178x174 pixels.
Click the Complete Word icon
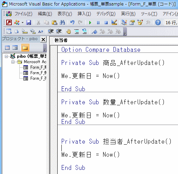(41, 31)
